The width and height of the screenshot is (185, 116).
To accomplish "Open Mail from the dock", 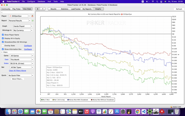I will click(x=32, y=111).
